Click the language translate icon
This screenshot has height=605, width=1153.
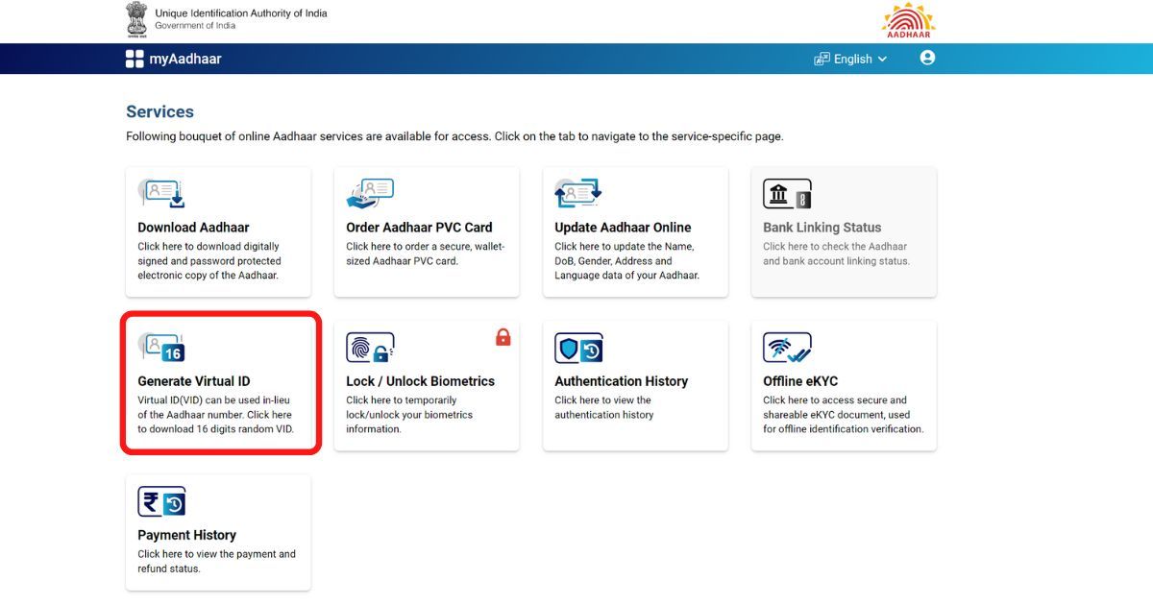pos(822,59)
